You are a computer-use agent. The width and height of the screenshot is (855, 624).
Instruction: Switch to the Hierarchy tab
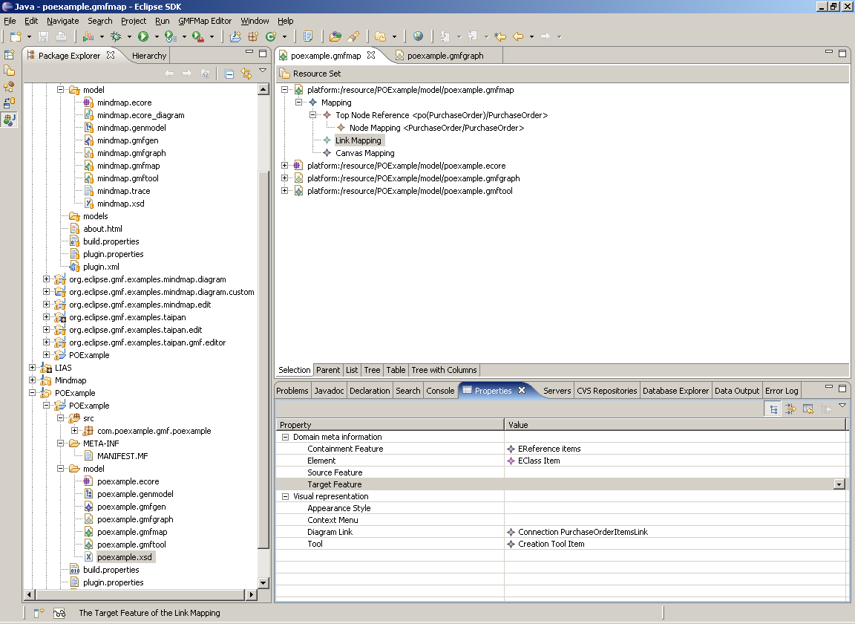coord(149,56)
